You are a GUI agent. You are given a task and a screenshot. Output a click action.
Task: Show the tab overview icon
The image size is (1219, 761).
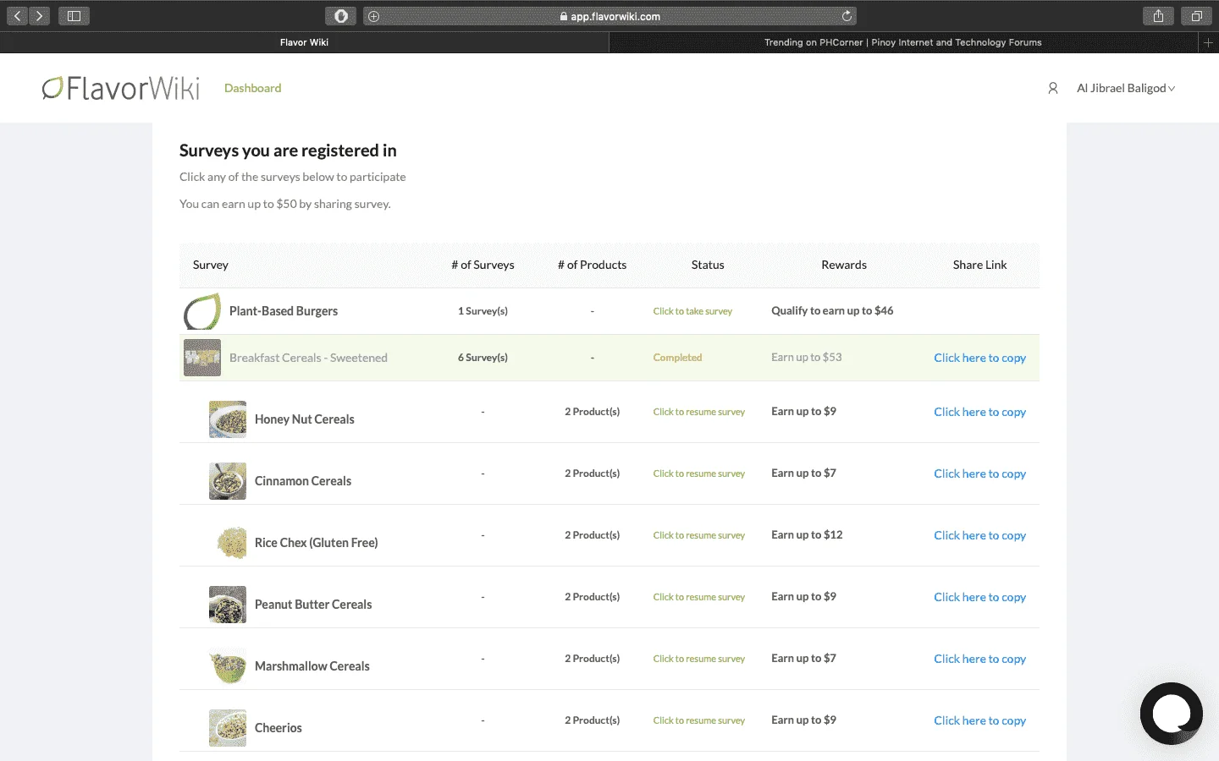point(1196,16)
